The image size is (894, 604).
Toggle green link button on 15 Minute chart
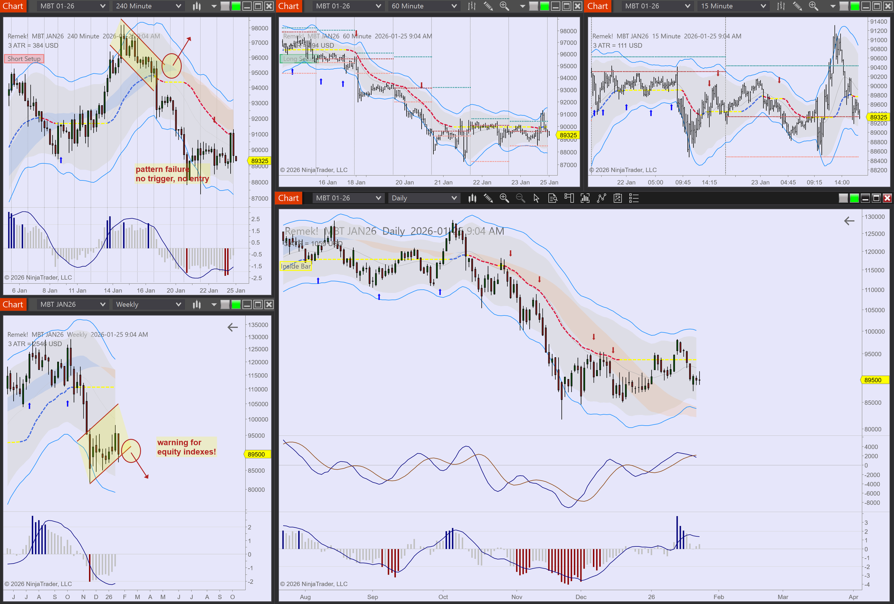[x=854, y=6]
